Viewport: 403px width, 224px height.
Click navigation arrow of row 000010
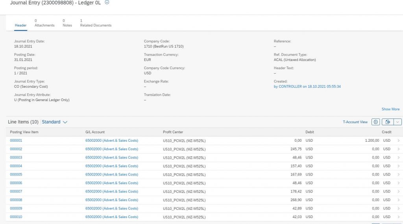click(x=399, y=217)
